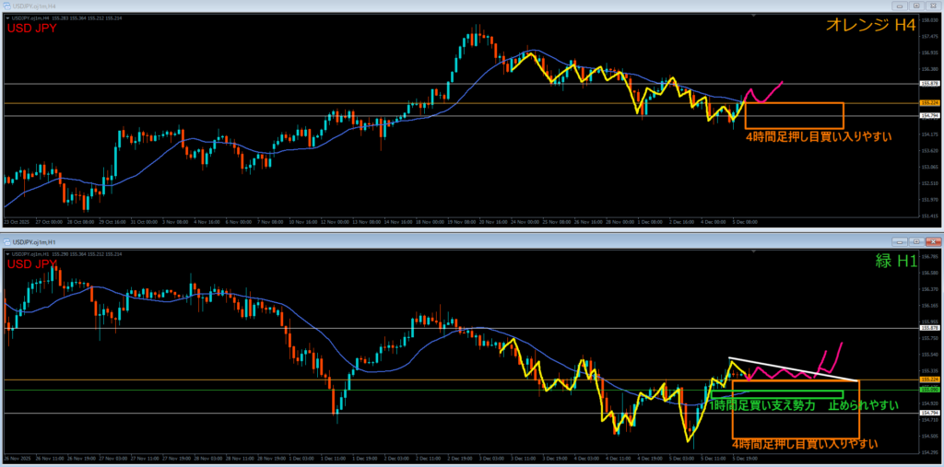The height and width of the screenshot is (467, 944).
Task: Click the H4 chart window icon
Action: 7,5
